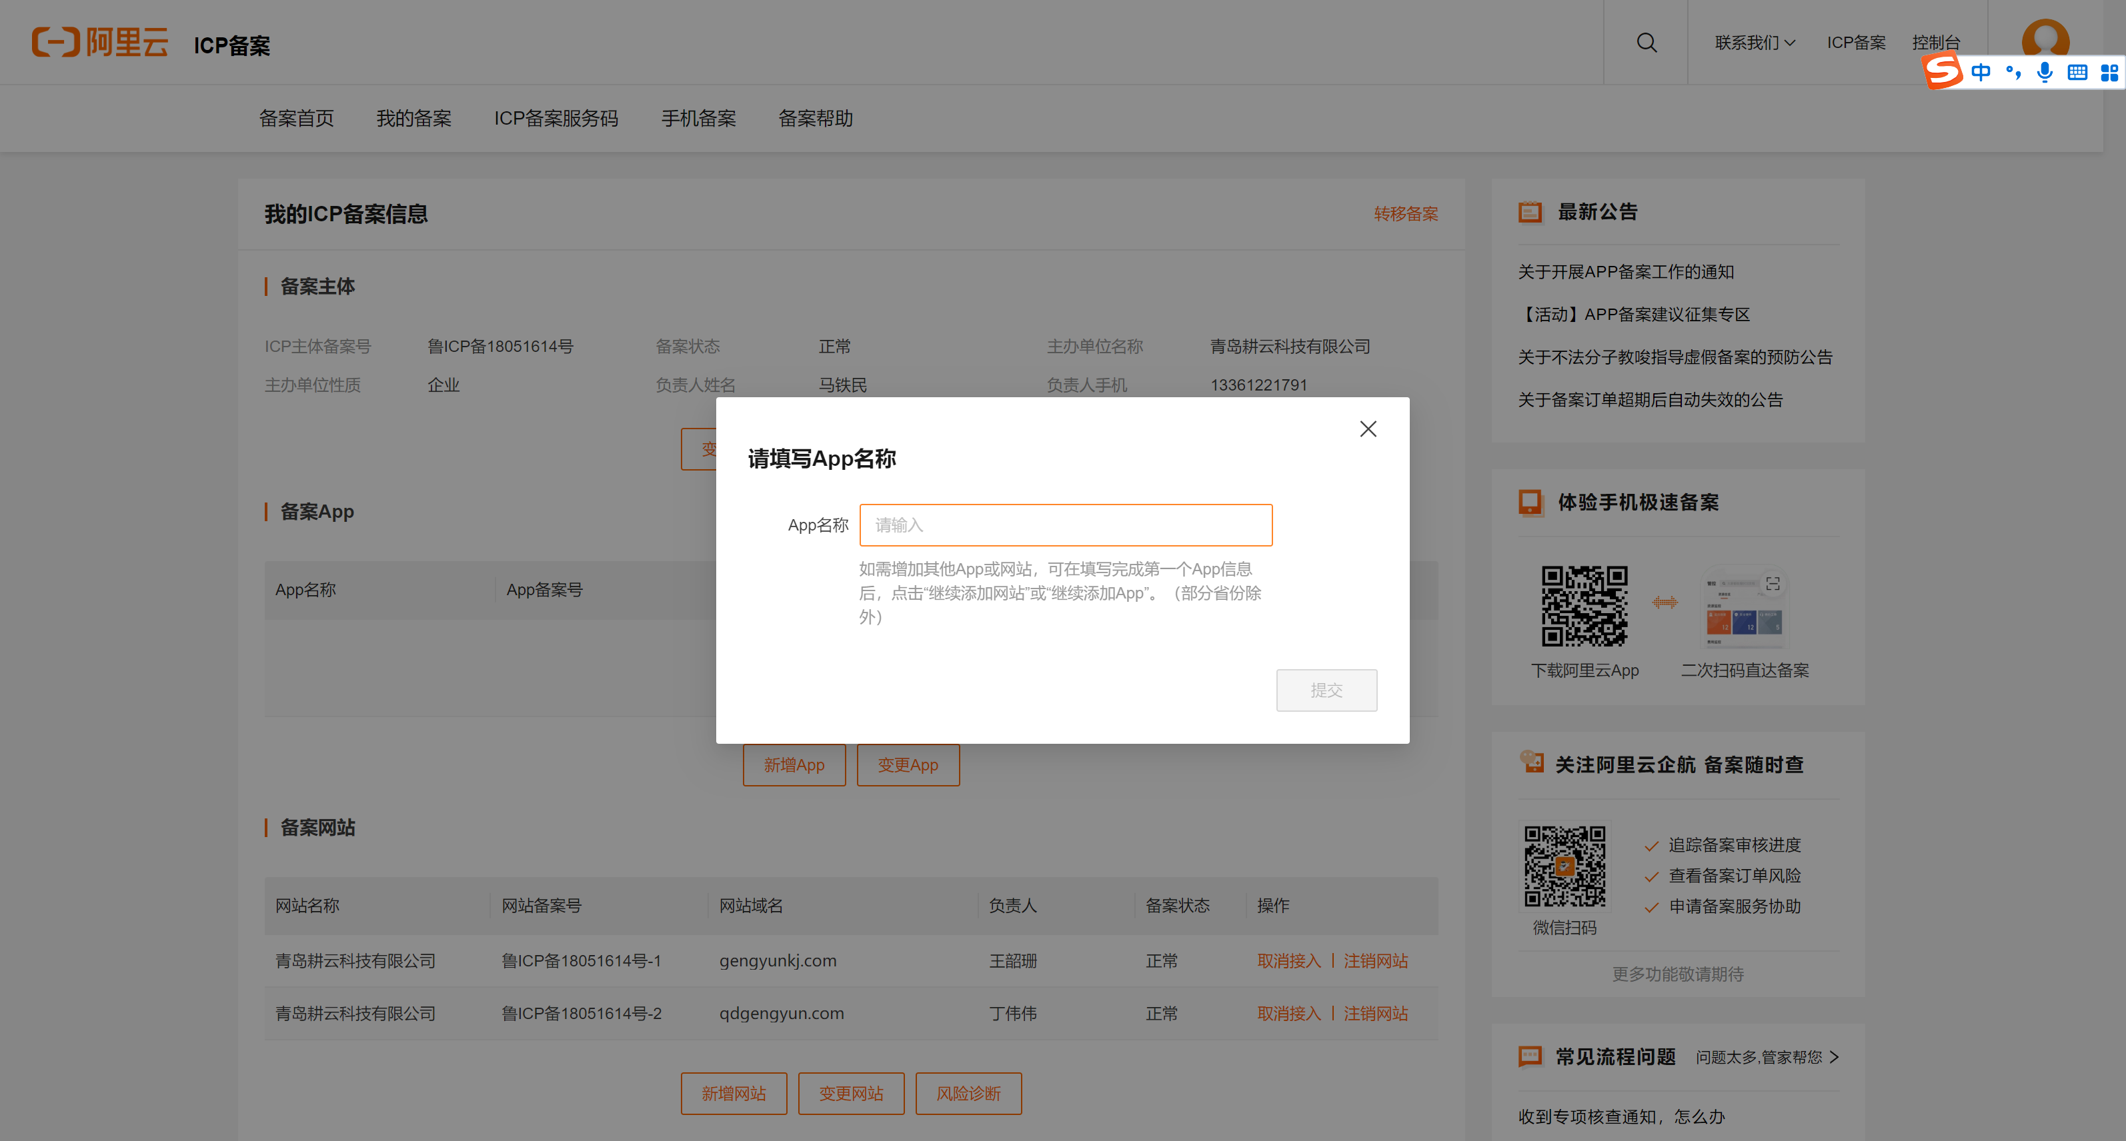Open 手机备案 tab
The width and height of the screenshot is (2126, 1141).
[698, 119]
